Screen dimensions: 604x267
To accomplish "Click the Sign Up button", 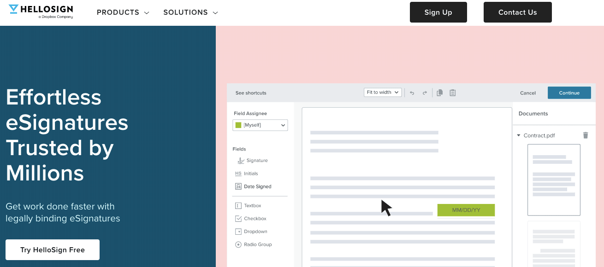I will 438,12.
